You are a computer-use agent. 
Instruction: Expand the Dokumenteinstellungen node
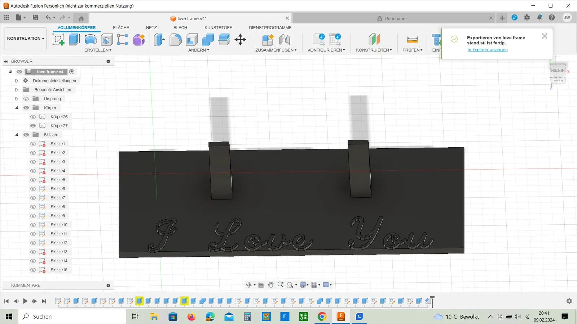tap(17, 81)
